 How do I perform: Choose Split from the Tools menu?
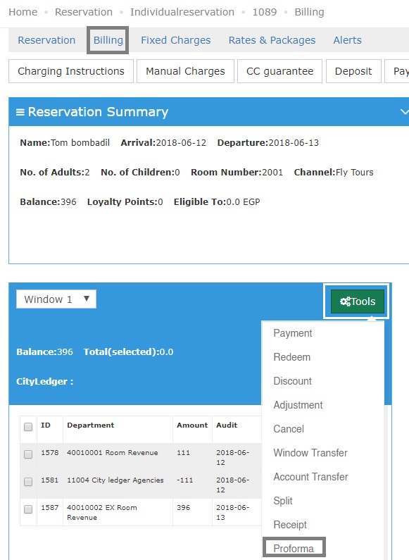[x=283, y=501]
